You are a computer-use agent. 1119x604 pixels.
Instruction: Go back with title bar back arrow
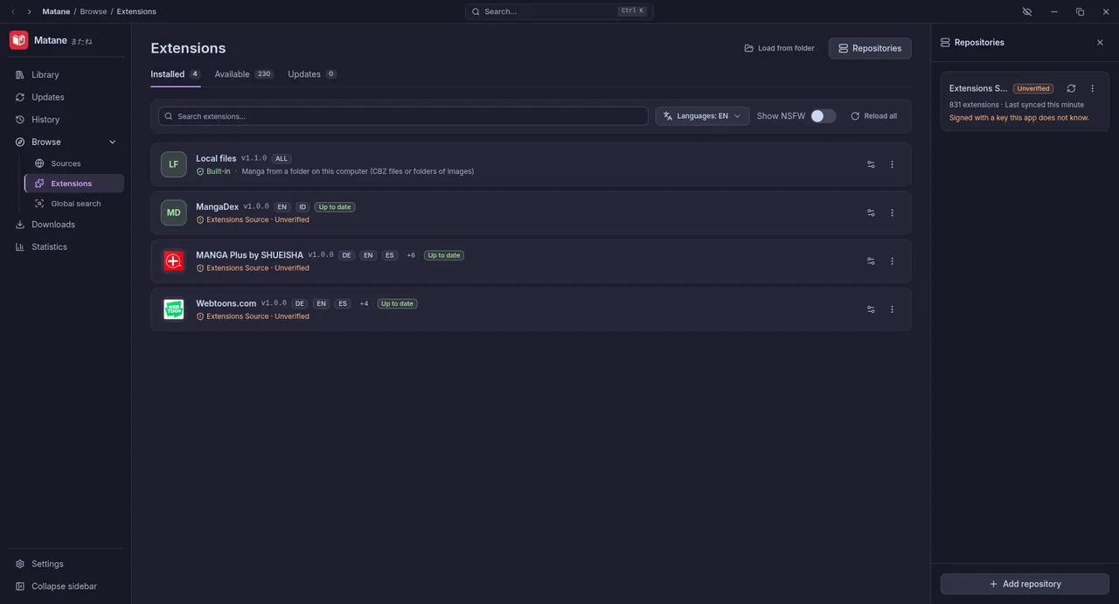click(12, 11)
